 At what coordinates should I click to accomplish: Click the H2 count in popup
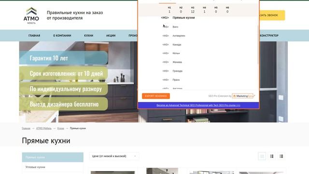pos(181,12)
